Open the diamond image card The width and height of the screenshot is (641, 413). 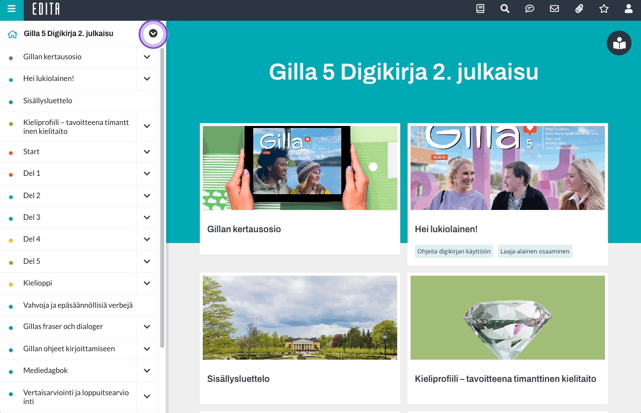pos(507,318)
